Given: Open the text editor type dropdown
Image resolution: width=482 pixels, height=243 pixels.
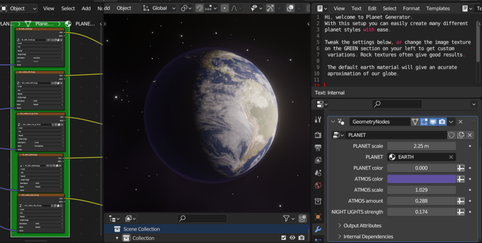Looking at the screenshot, I should click(322, 8).
